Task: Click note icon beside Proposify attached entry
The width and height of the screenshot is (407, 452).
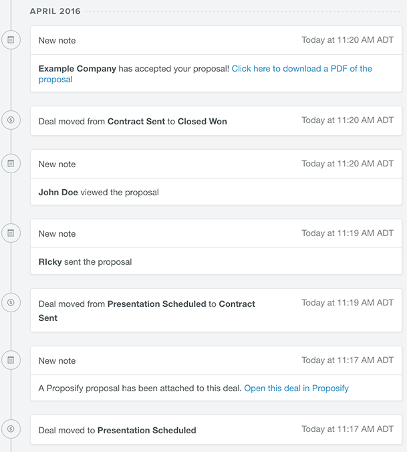Action: [x=11, y=360]
